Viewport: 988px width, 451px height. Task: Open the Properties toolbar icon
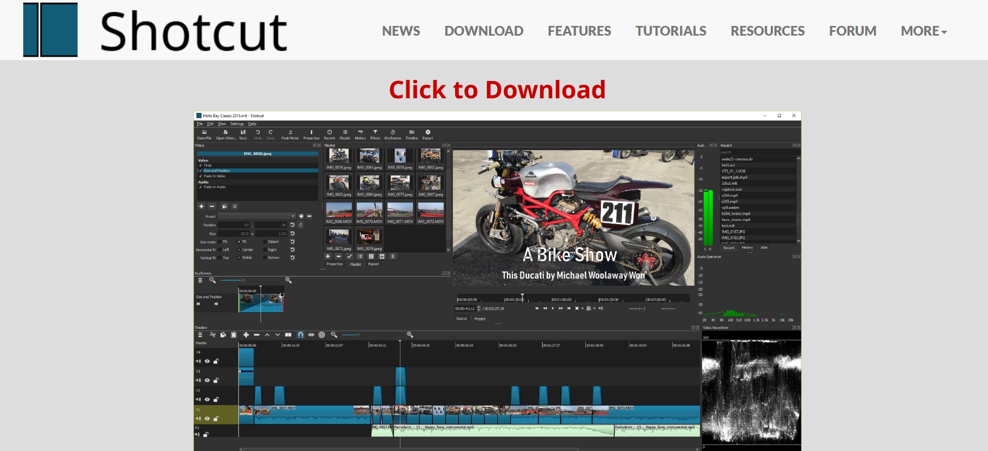click(311, 134)
